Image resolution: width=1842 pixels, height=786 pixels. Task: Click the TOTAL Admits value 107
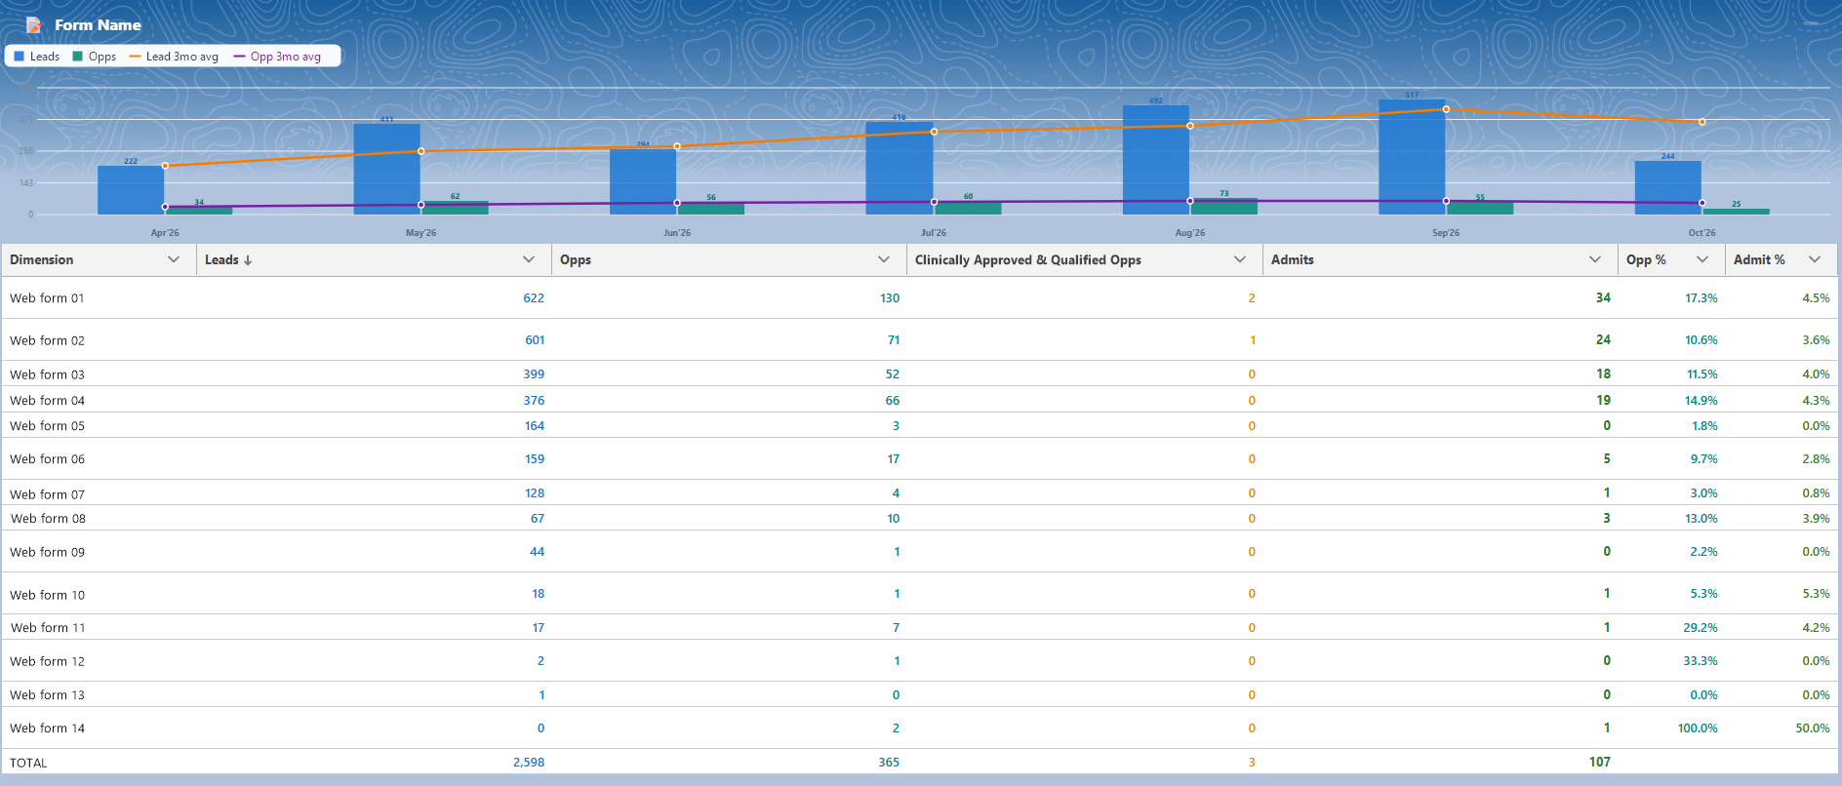(x=1599, y=763)
